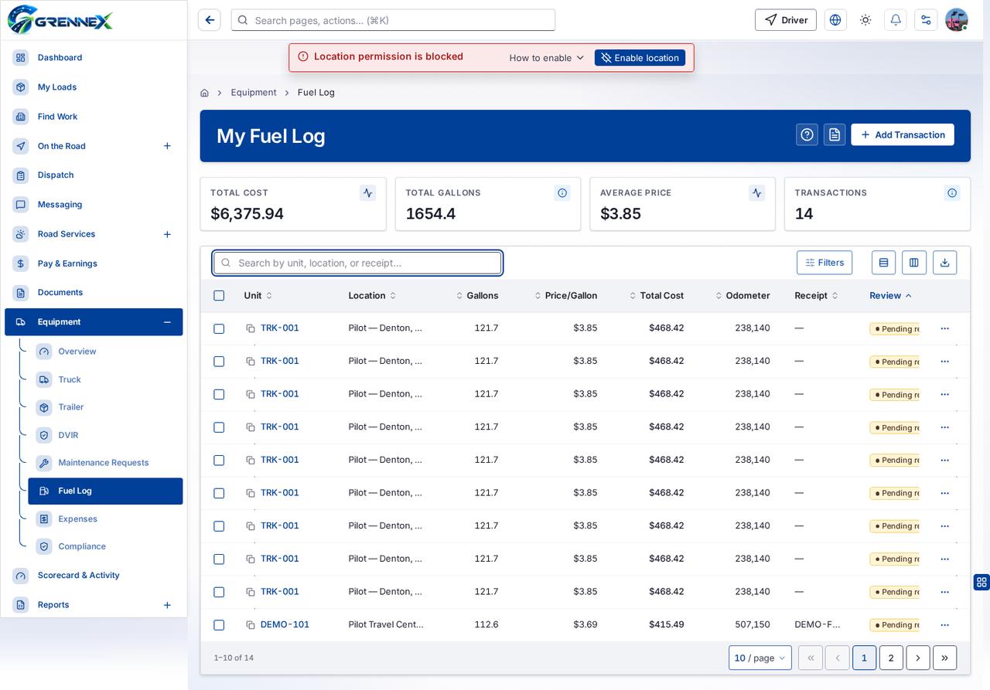The height and width of the screenshot is (690, 990).
Task: Open the notifications bell
Action: 896,20
